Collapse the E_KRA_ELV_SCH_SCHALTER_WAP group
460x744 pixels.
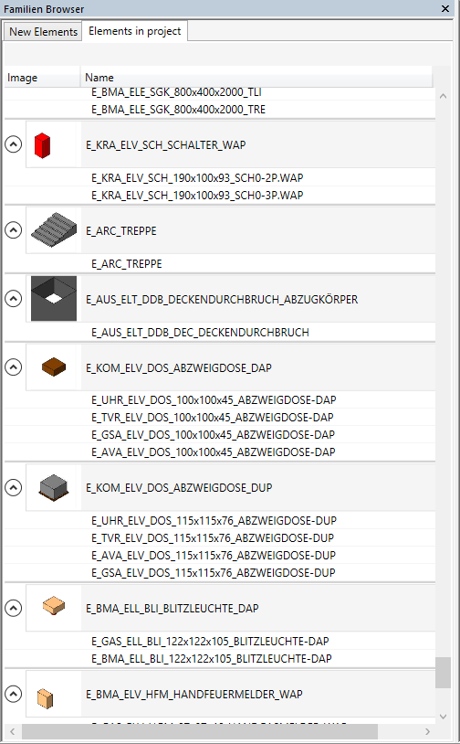click(14, 144)
